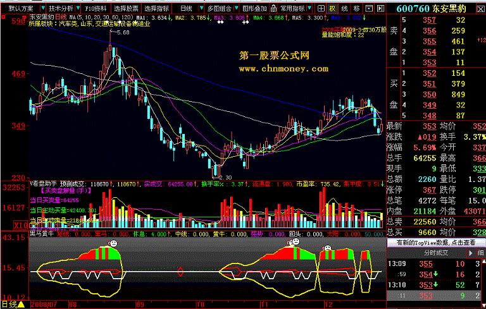Click 选择股票 stock selector
486x309 pixels.
(126, 8)
